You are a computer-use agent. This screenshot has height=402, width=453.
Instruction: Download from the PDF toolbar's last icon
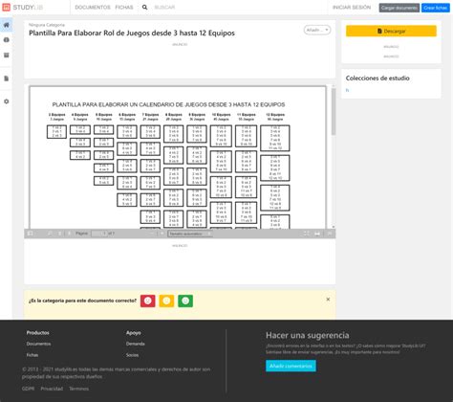coord(330,234)
